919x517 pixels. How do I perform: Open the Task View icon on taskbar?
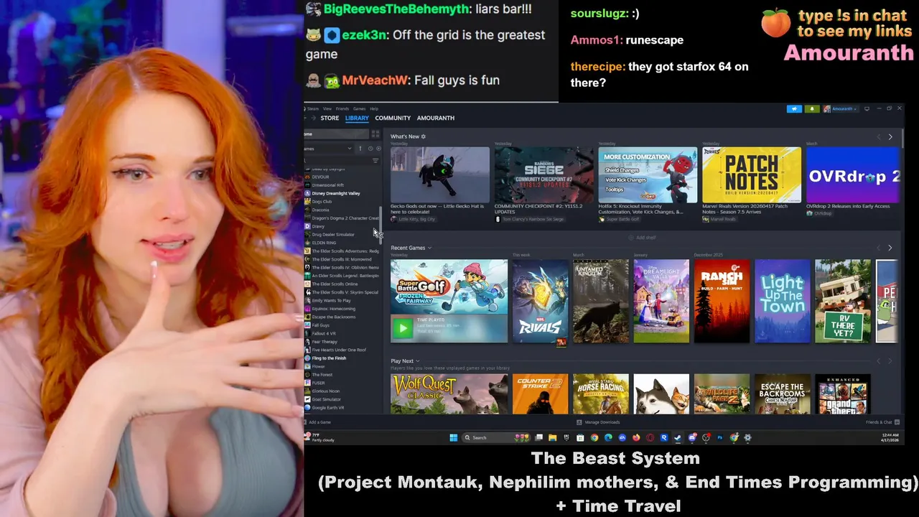coord(539,437)
